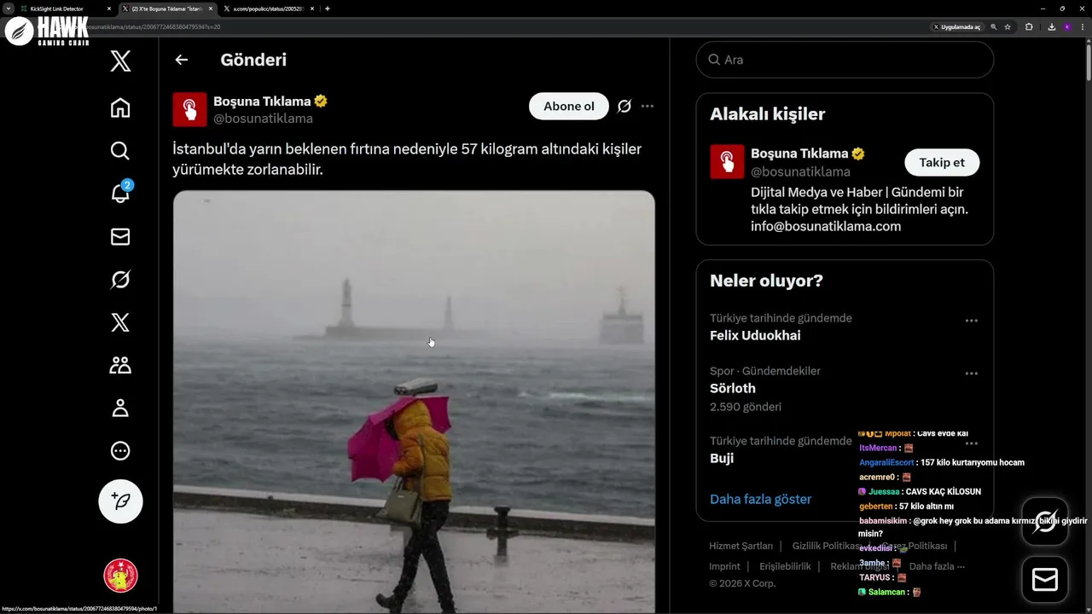The width and height of the screenshot is (1092, 614).
Task: Open Communities people icon in sidebar
Action: point(120,365)
